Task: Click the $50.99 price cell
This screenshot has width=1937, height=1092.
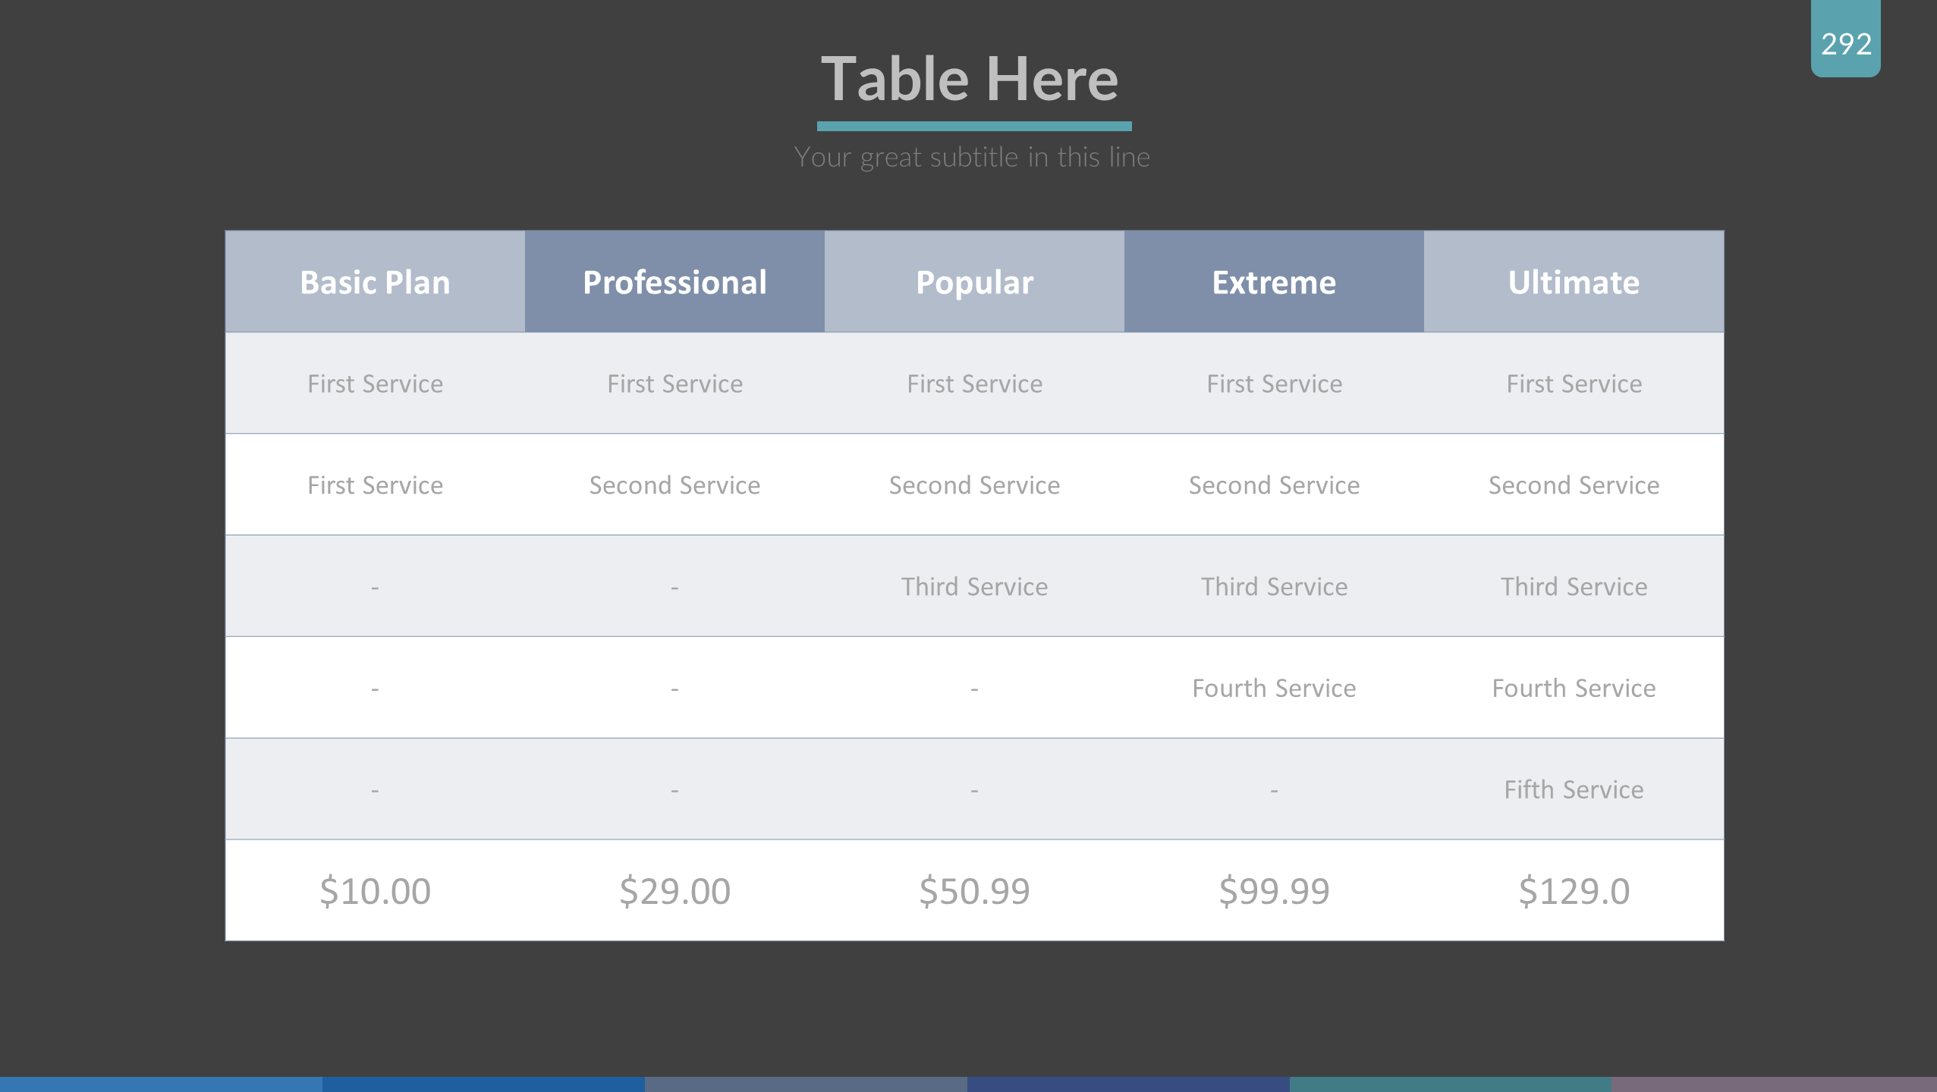Action: pos(974,890)
